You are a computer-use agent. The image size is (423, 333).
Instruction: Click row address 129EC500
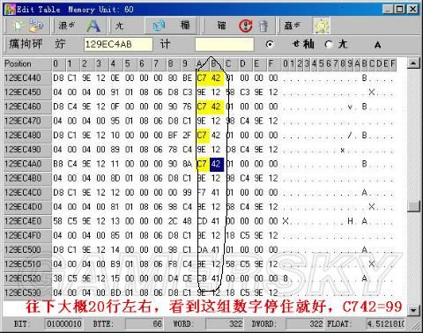[27, 250]
